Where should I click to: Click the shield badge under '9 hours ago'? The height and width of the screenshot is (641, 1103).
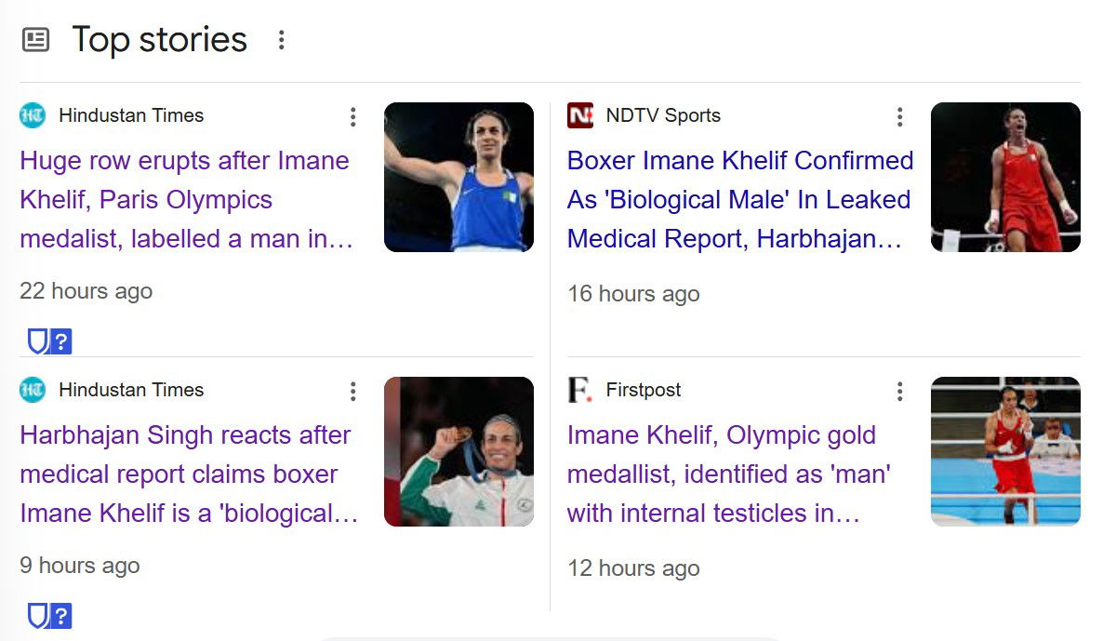click(37, 616)
